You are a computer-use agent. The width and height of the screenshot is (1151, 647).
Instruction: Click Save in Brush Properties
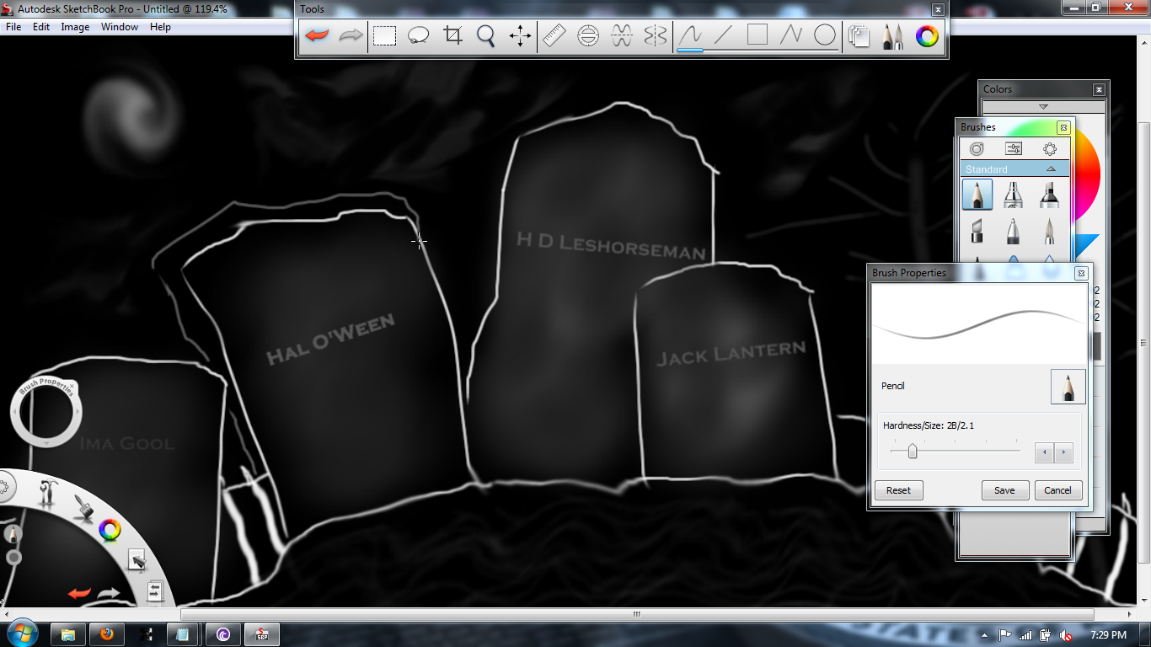click(x=1004, y=490)
